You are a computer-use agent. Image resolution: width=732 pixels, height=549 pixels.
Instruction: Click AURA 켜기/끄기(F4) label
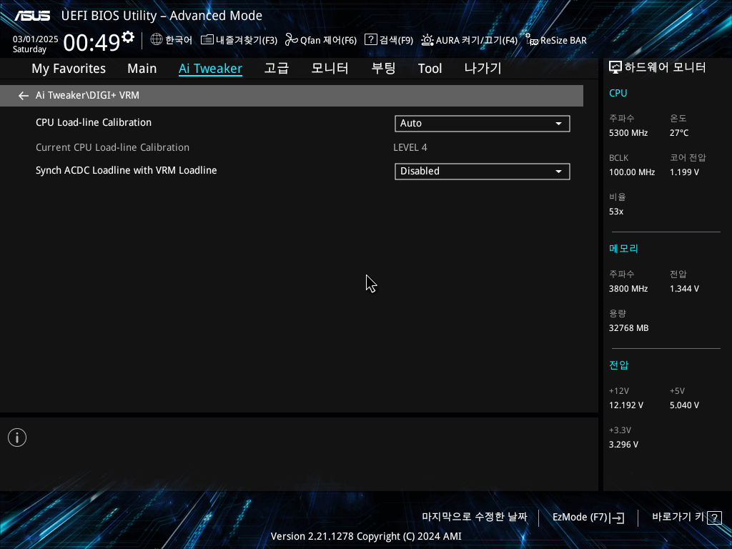[477, 40]
